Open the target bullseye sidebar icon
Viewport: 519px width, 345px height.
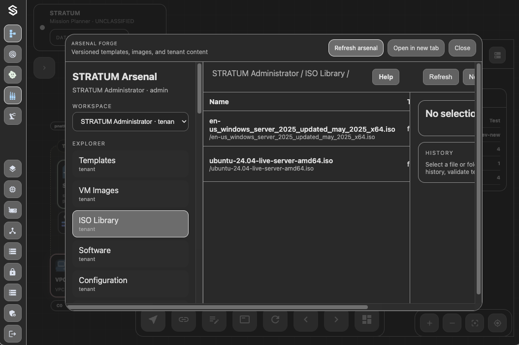coord(13,54)
